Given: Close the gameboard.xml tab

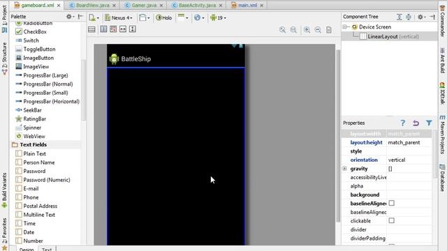Looking at the screenshot, I should [x=59, y=6].
